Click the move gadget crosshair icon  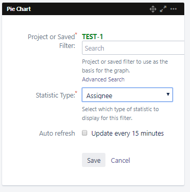click(153, 9)
